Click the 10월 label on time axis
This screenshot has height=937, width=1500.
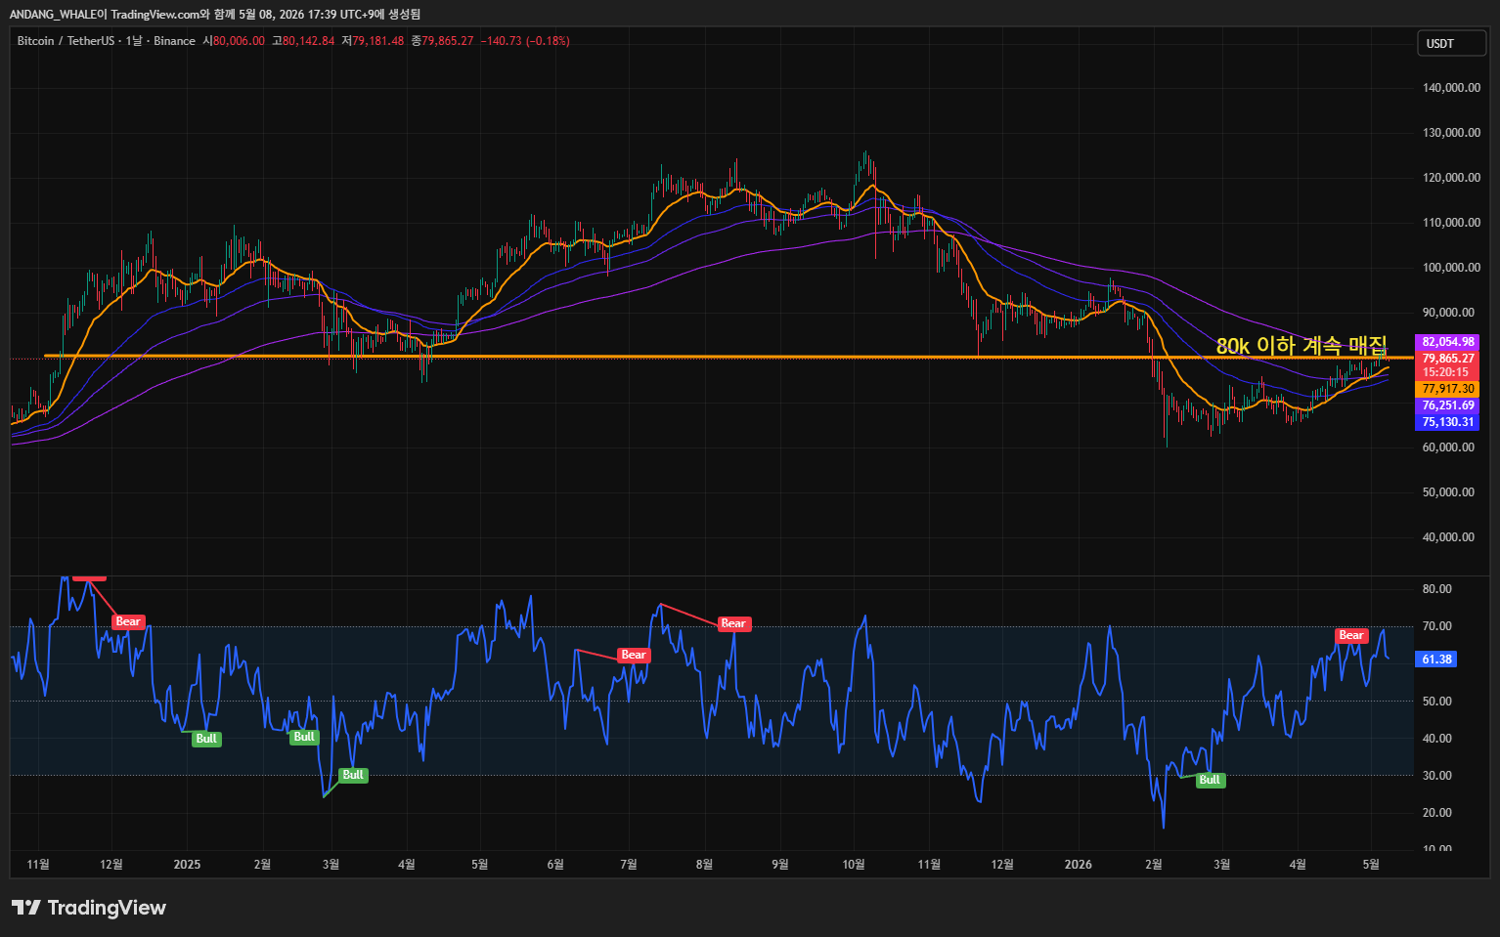point(854,865)
